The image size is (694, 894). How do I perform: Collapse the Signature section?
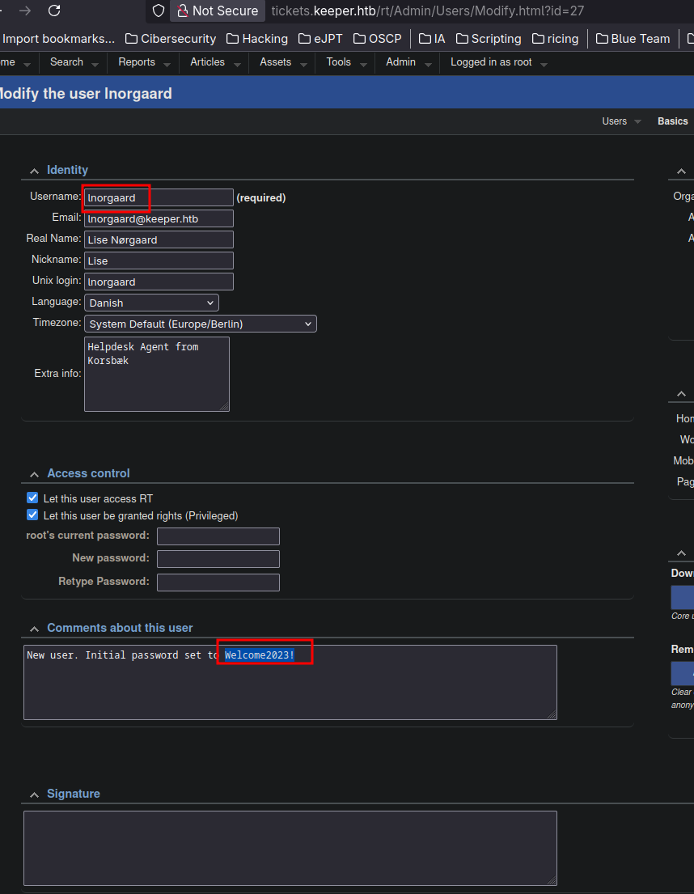pos(35,794)
